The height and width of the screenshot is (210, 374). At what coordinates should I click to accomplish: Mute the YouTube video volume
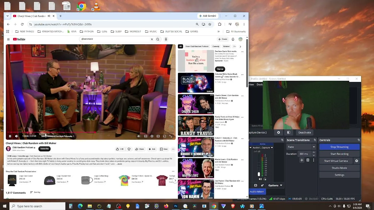(x=16, y=136)
